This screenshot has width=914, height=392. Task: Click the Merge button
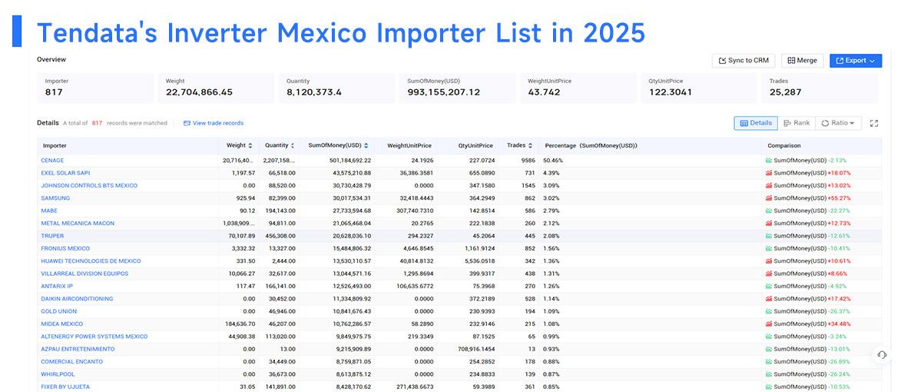tap(802, 61)
